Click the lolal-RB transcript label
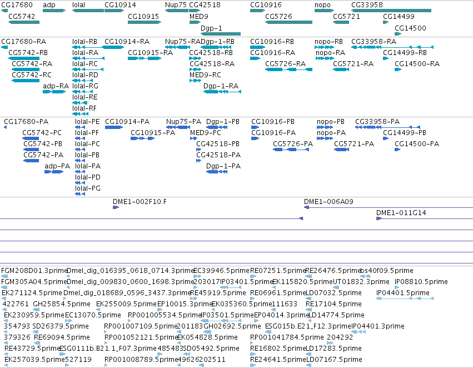Viewport: 473px width, 368px height. [x=85, y=41]
